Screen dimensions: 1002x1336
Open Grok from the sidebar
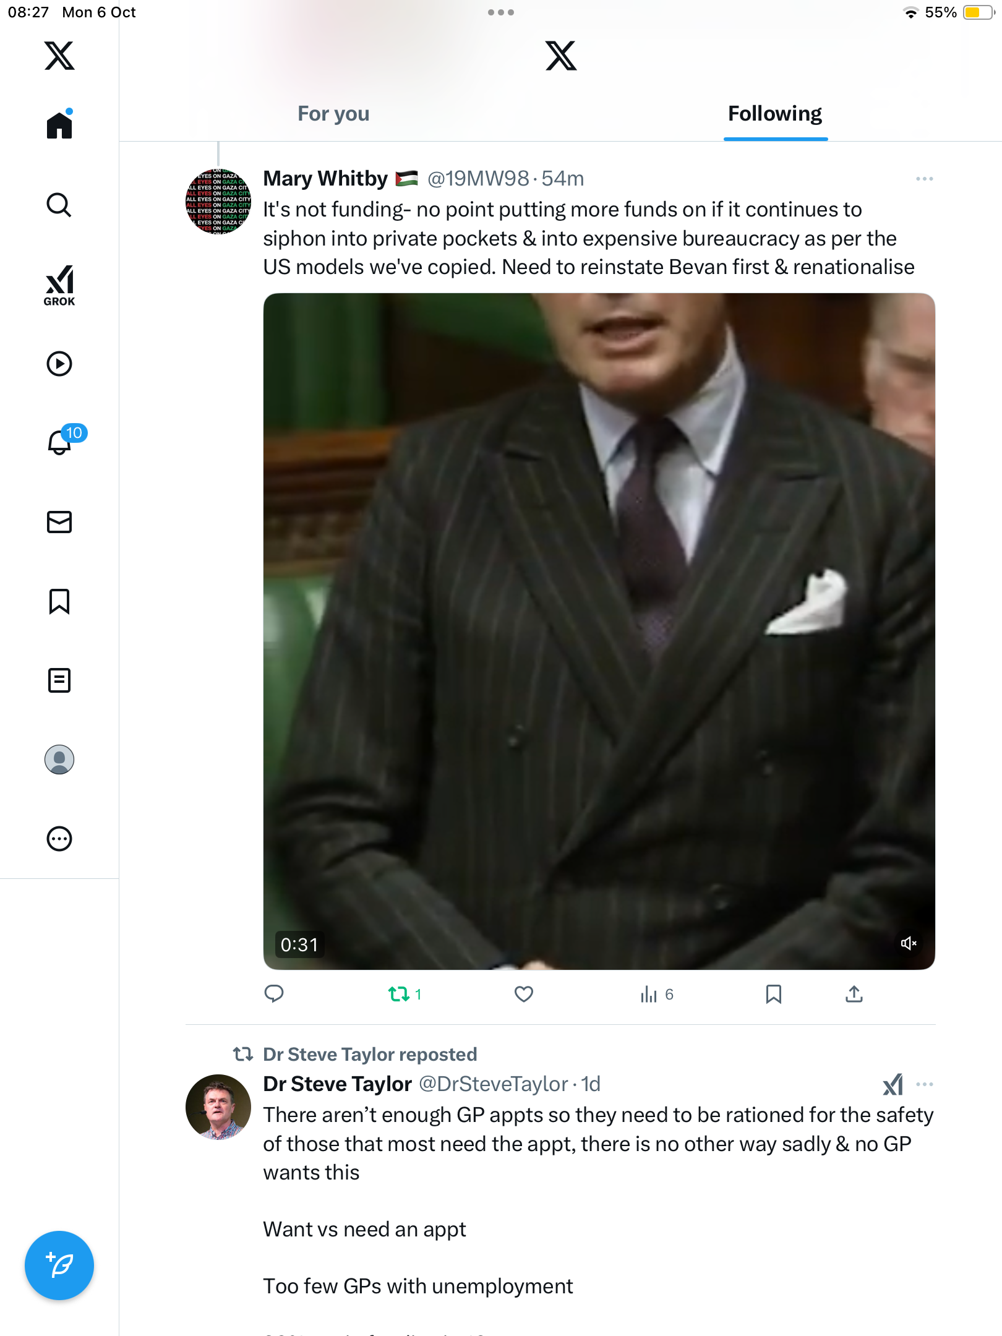(59, 286)
